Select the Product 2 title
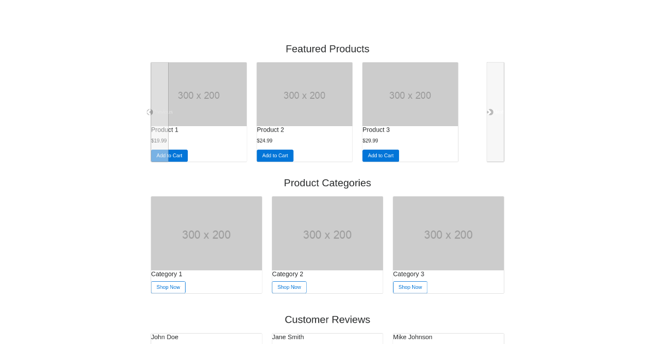Image resolution: width=655 pixels, height=344 pixels. [270, 129]
